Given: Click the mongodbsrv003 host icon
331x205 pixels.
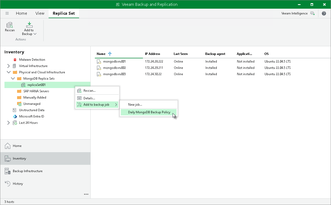Looking at the screenshot, I should [99, 74].
